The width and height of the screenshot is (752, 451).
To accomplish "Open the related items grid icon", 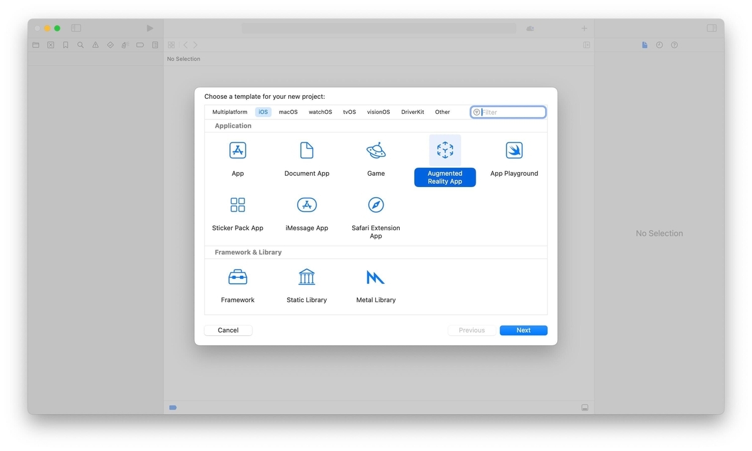I will coord(171,45).
